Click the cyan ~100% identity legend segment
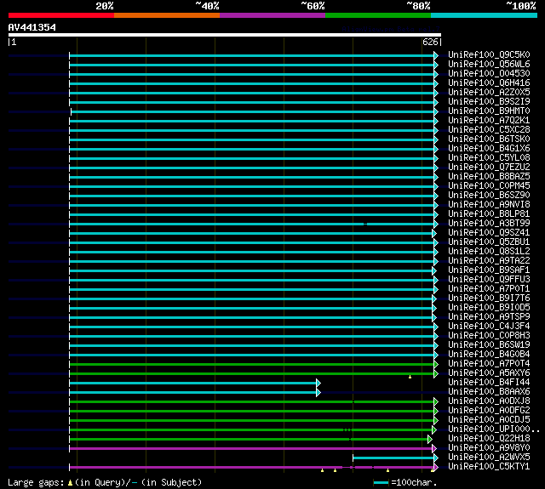 (x=485, y=15)
